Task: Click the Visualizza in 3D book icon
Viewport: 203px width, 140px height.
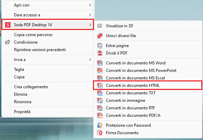Action: 99,26
